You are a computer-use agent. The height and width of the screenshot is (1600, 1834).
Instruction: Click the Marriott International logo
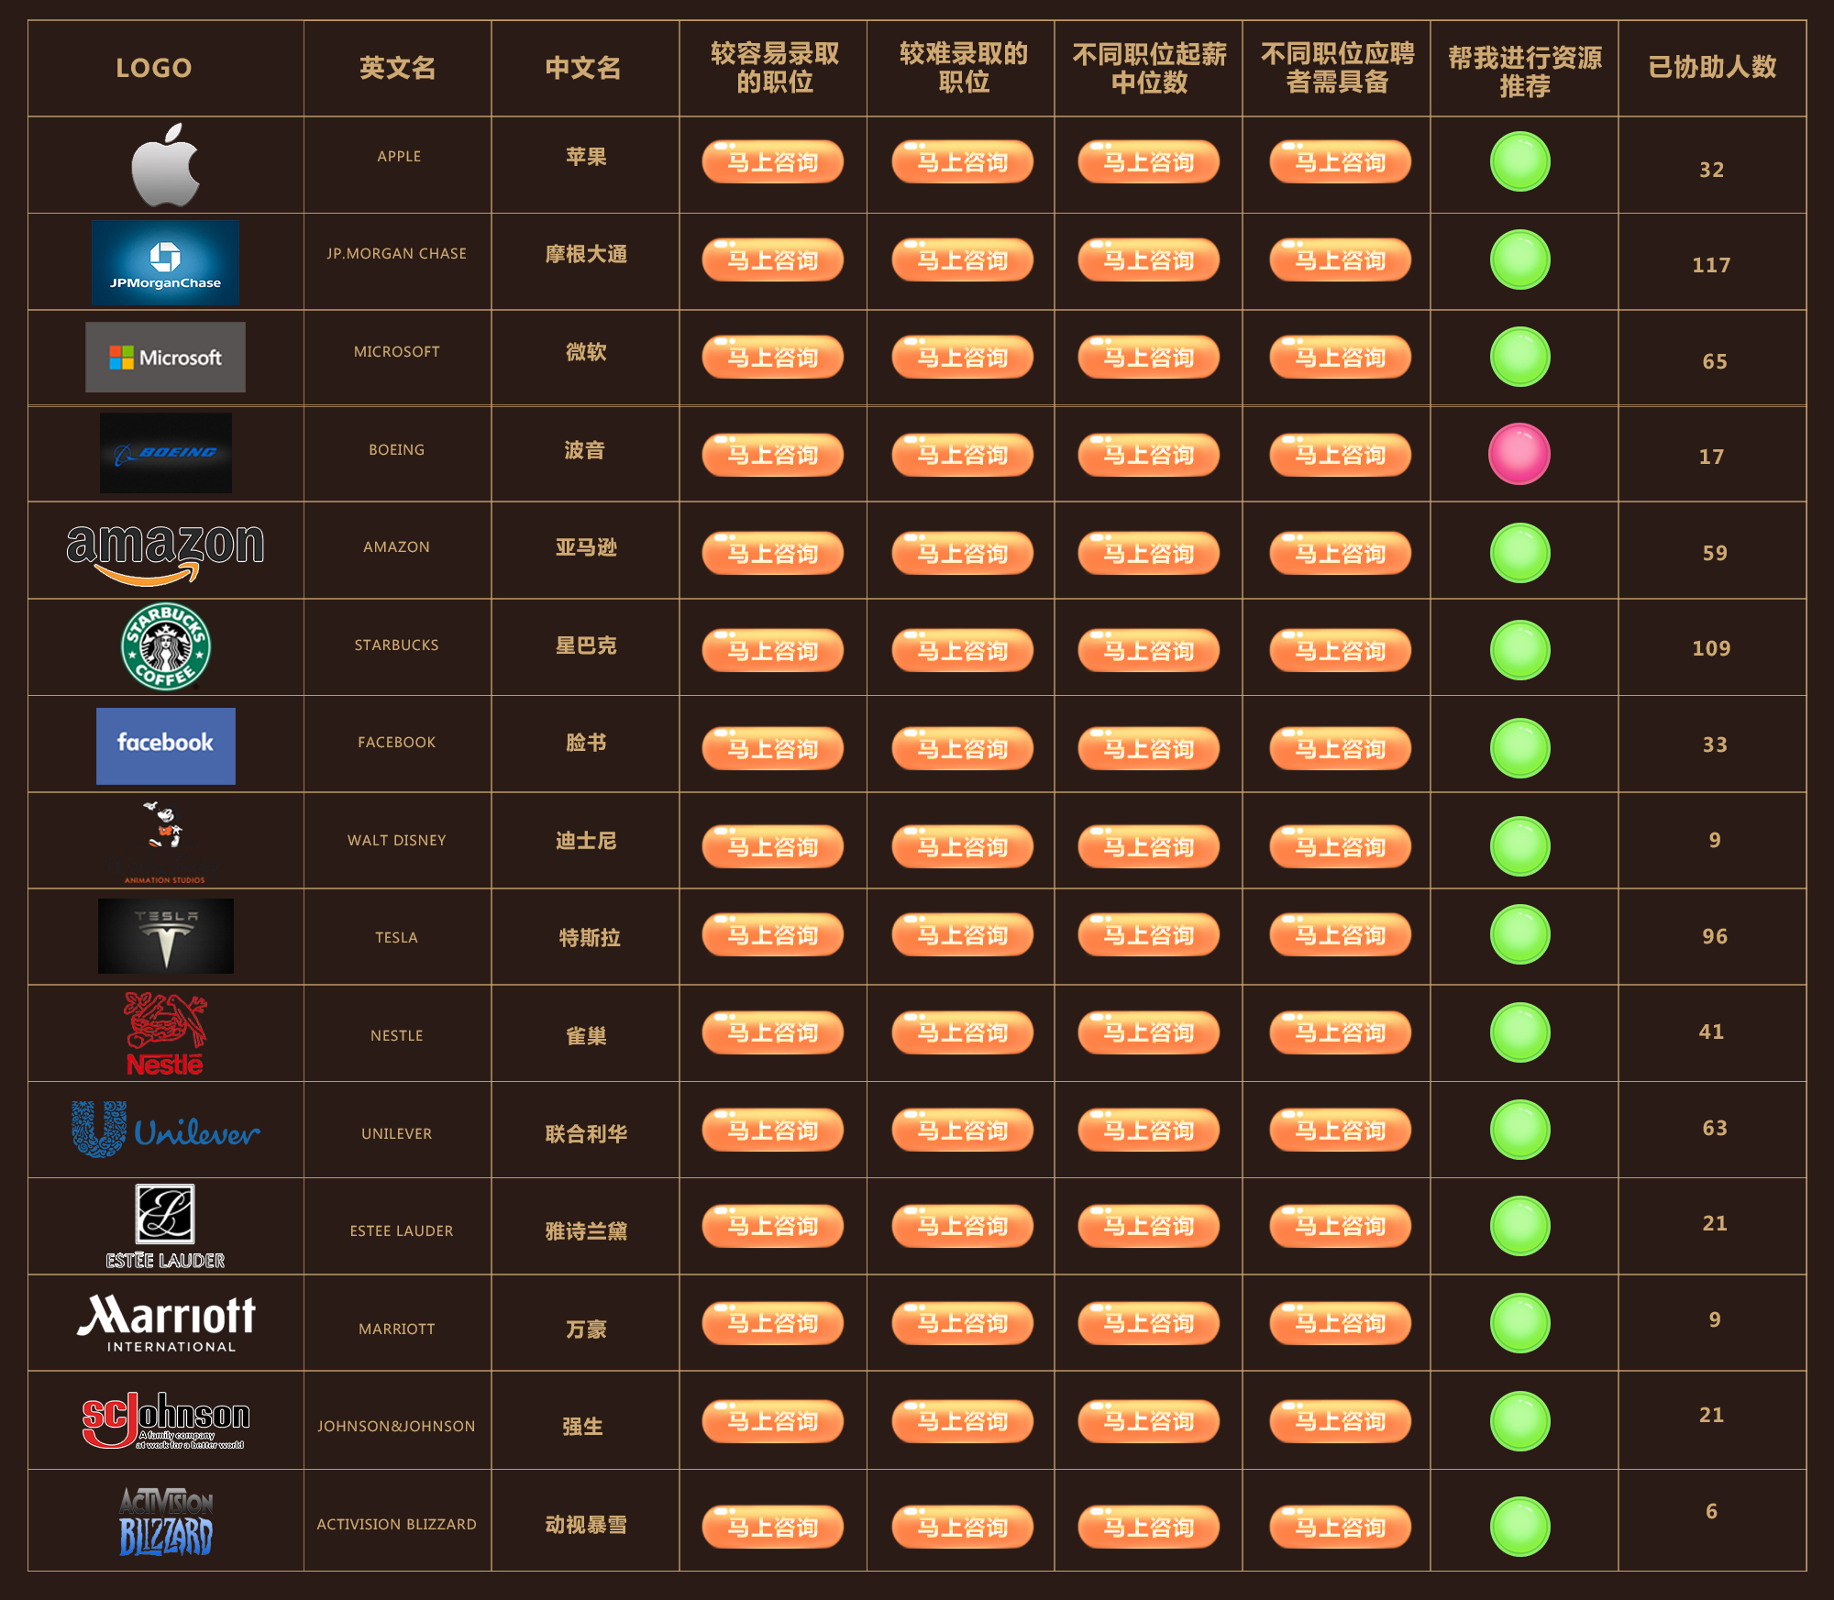(167, 1323)
